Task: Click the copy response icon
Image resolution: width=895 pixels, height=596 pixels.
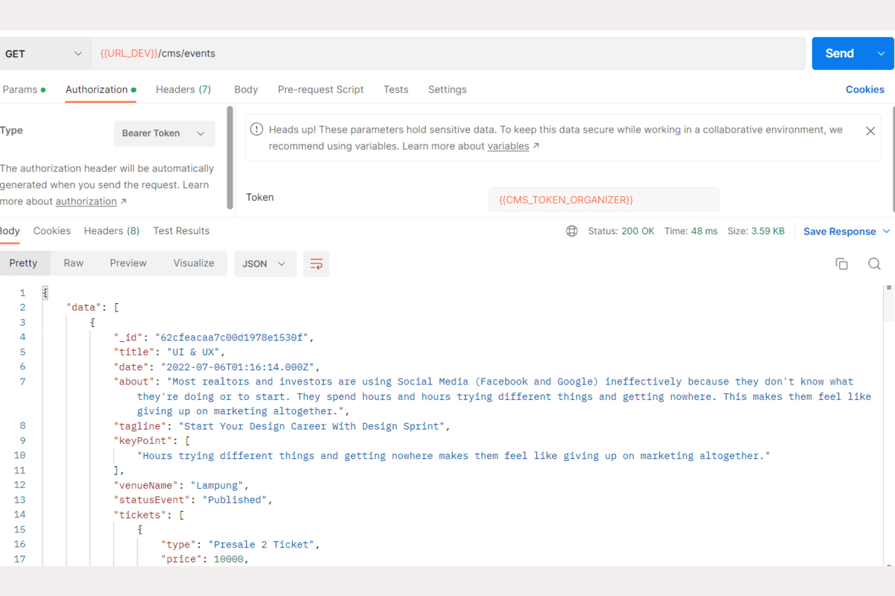Action: pyautogui.click(x=841, y=264)
